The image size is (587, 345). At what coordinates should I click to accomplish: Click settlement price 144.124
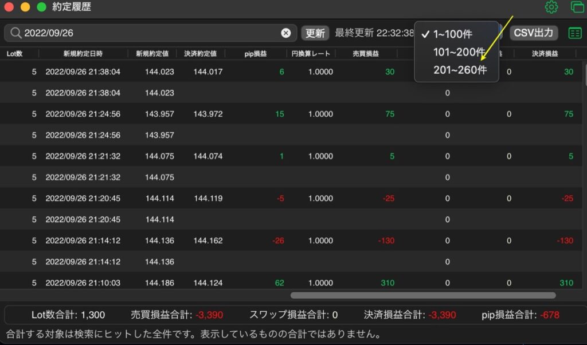click(x=208, y=283)
